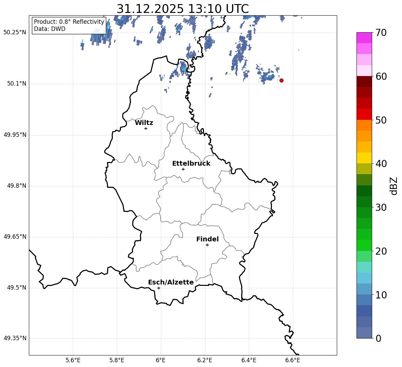This screenshot has width=402, height=367.
Task: Click the Product: 0.8° Reflectivity text
Action: tap(69, 22)
